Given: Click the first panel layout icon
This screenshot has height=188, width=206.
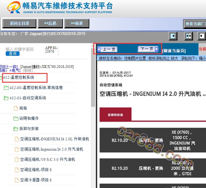Looking at the screenshot, I should point(173,36).
